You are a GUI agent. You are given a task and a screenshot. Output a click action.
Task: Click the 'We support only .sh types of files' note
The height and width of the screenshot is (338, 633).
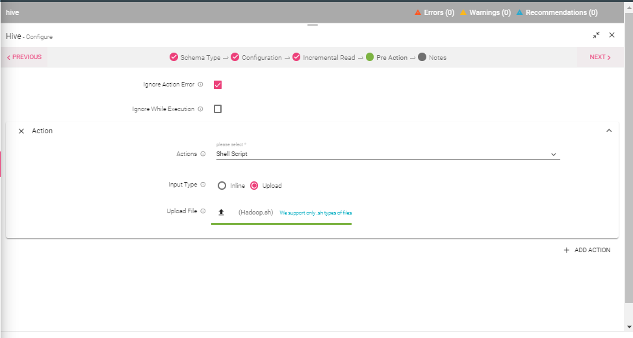point(316,213)
